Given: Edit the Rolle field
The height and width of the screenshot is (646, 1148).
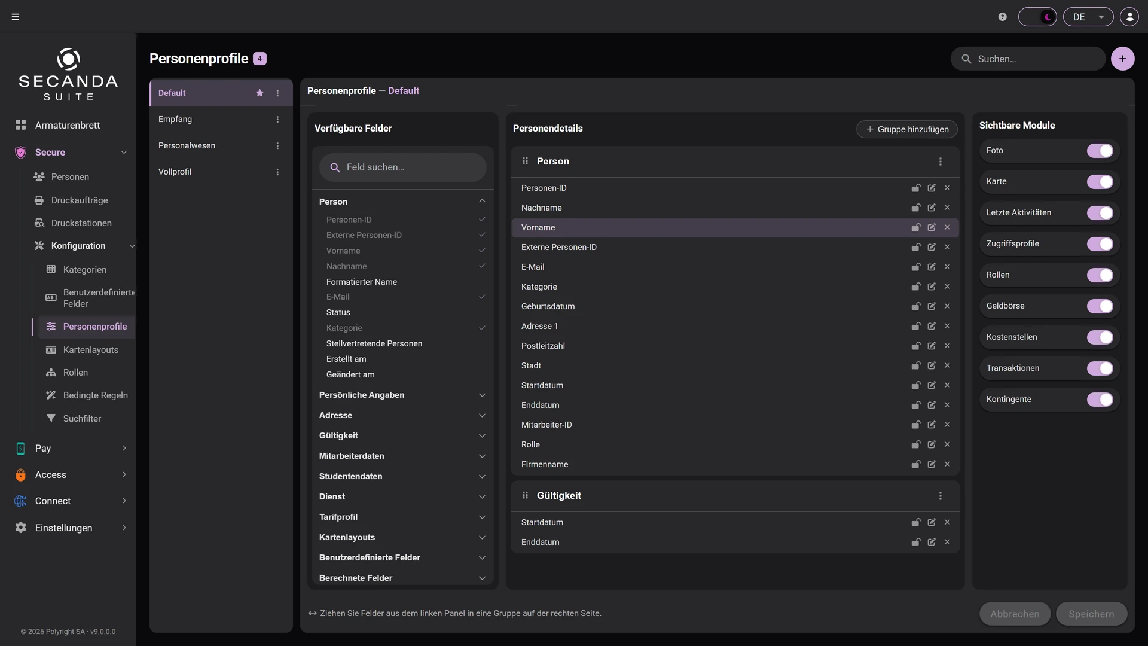Looking at the screenshot, I should [932, 444].
